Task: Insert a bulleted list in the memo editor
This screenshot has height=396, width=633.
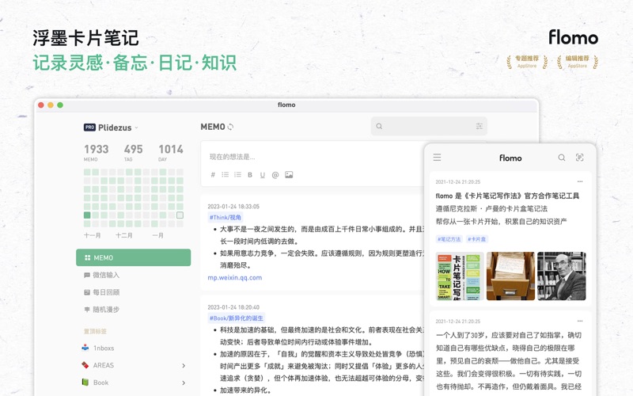Action: point(225,174)
